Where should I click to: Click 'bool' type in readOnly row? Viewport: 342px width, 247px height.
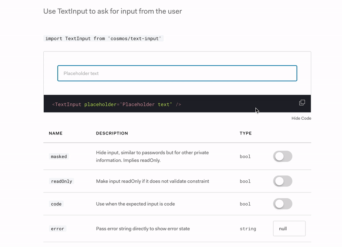tap(245, 181)
